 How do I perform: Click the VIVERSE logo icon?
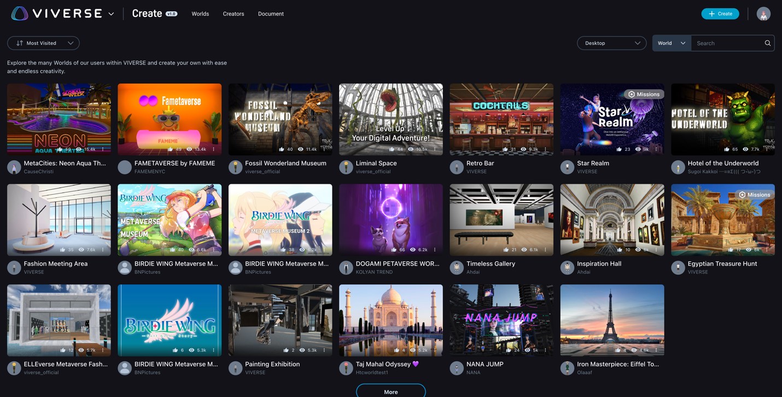click(20, 14)
